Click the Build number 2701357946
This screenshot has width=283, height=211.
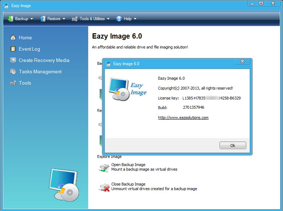pos(193,107)
